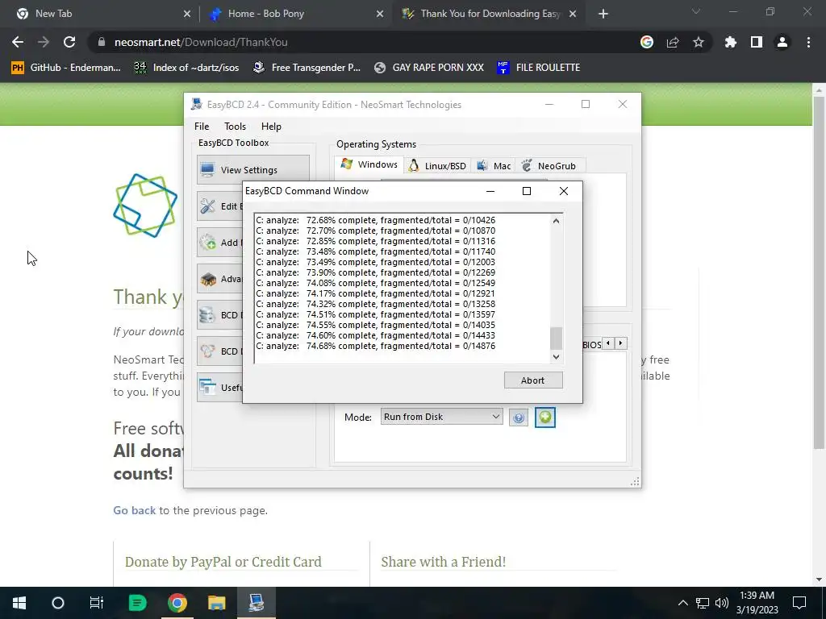The height and width of the screenshot is (619, 826).
Task: Click the share page icon
Action: pos(673,42)
